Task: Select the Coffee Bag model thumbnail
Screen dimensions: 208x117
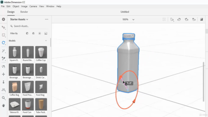Action: (15, 87)
